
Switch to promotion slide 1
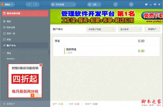pos(32,95)
